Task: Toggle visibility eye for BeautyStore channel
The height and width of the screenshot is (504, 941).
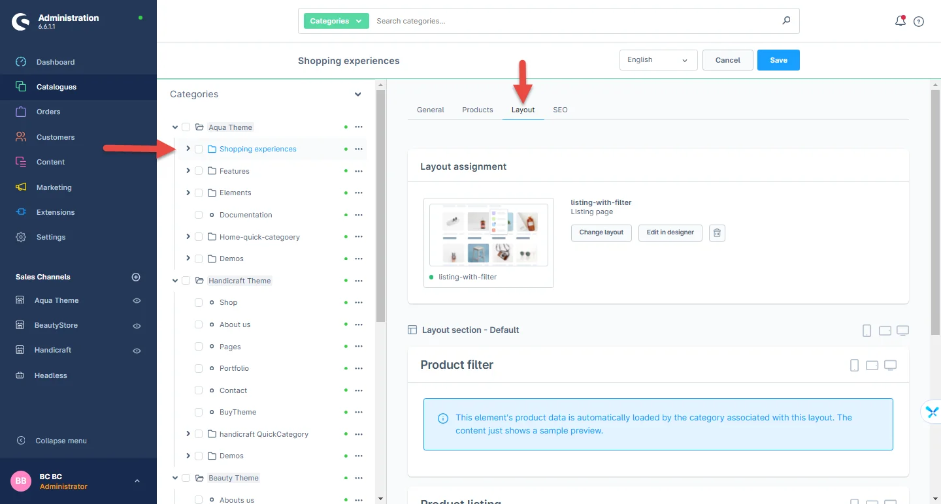Action: click(x=137, y=326)
